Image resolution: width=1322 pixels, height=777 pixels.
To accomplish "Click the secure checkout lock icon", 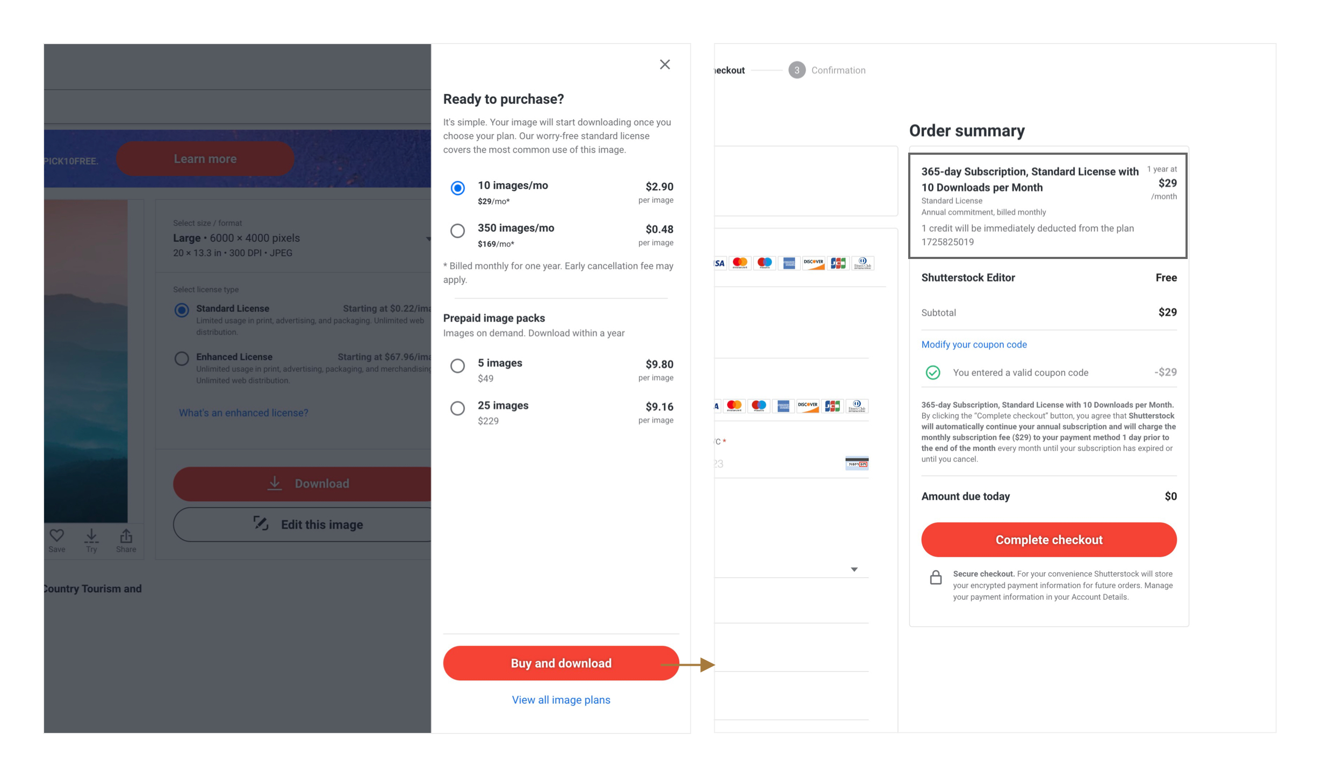I will [x=936, y=578].
